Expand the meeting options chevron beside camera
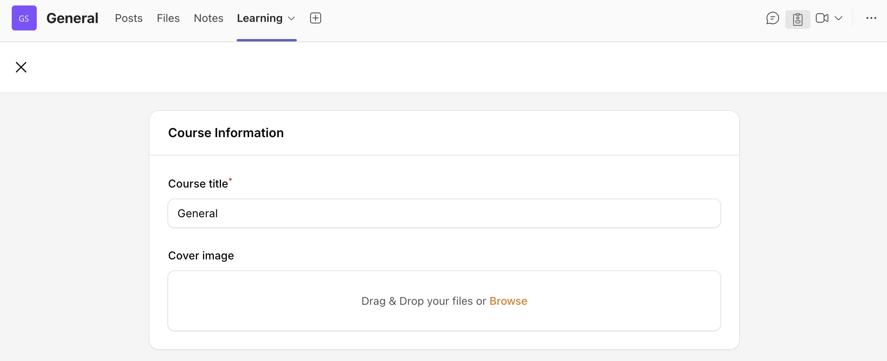Viewport: 887px width, 361px height. (x=839, y=18)
